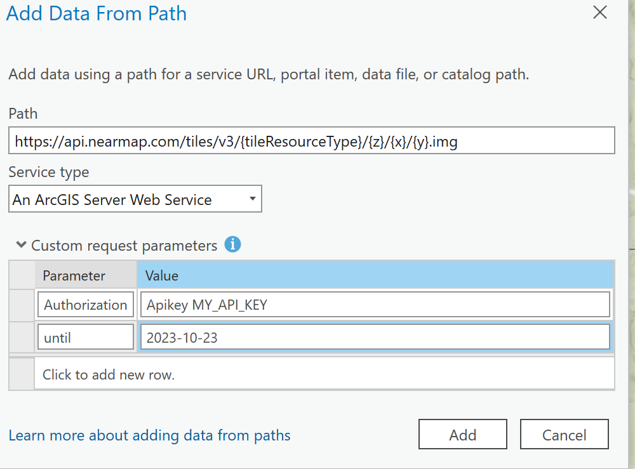Open learn more about adding data link
This screenshot has height=469, width=635.
(149, 435)
